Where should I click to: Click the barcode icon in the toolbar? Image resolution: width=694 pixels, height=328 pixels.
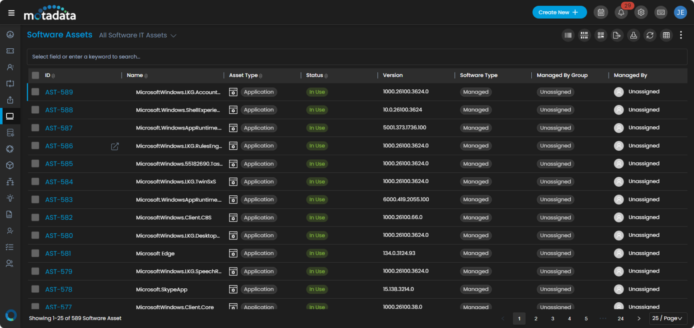point(568,35)
